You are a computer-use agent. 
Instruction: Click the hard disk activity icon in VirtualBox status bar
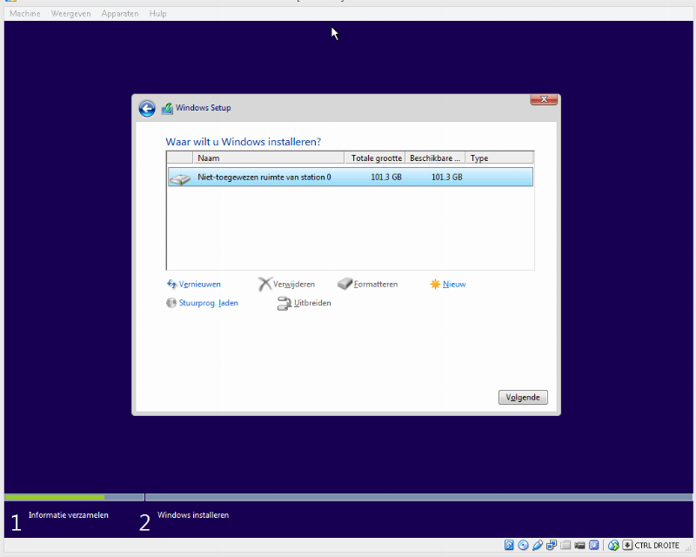point(509,545)
